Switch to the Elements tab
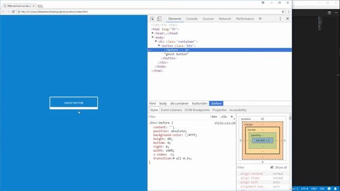The image size is (340, 191). (175, 19)
